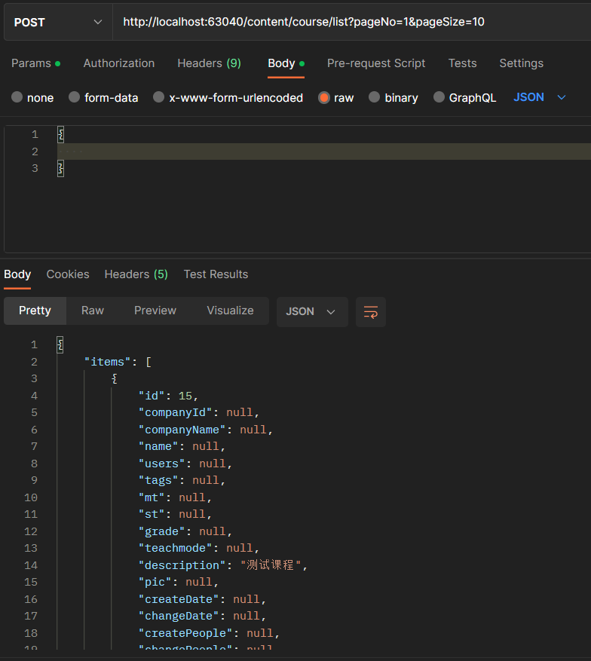The width and height of the screenshot is (591, 661).
Task: Click the wrap lines icon in response toolbar
Action: tap(371, 311)
